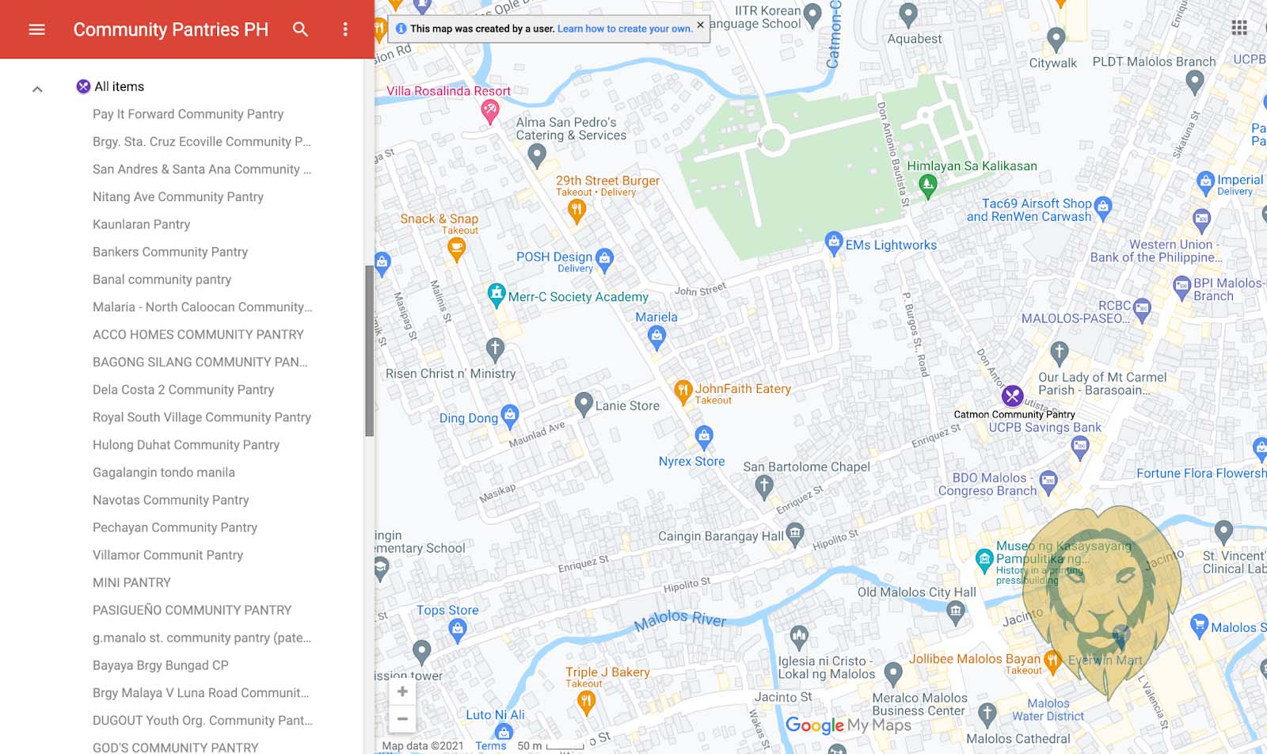Select Banal community pantry item
Image resolution: width=1267 pixels, height=754 pixels.
162,280
